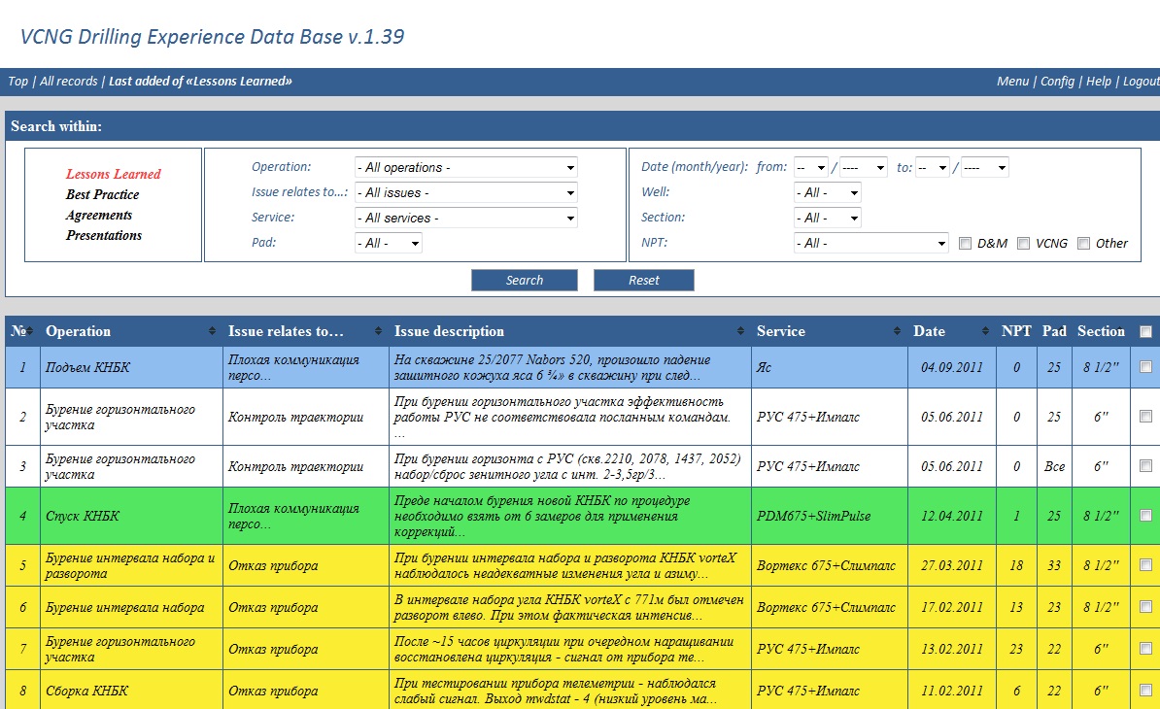Screen dimensions: 1160x709
Task: Enable the VCNG checkbox
Action: pos(1023,244)
